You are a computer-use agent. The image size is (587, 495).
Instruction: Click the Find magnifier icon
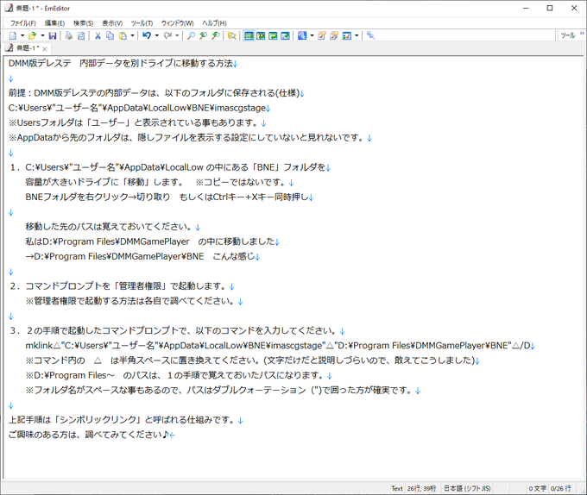click(191, 35)
